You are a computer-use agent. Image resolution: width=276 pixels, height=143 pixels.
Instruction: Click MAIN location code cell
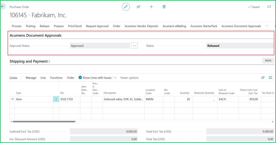point(154,99)
